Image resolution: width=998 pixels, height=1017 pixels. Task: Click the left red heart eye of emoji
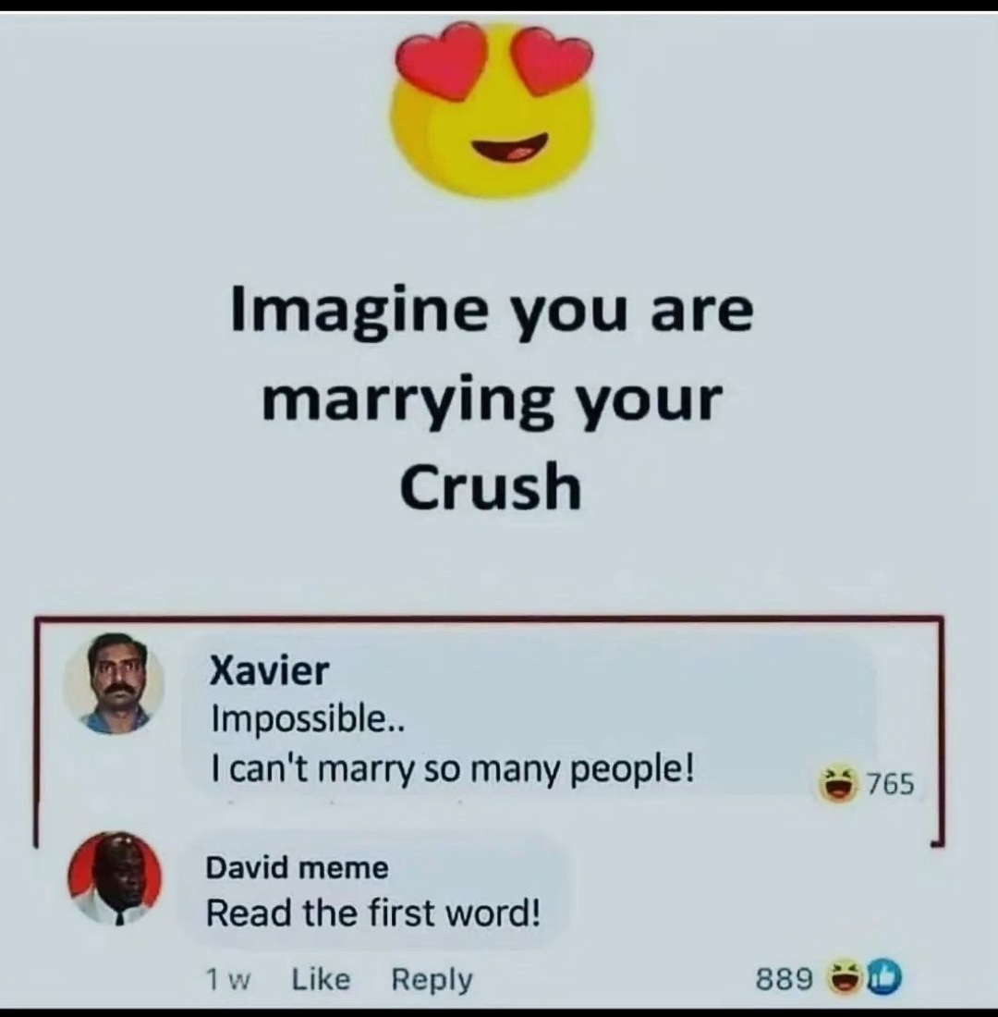[x=444, y=60]
